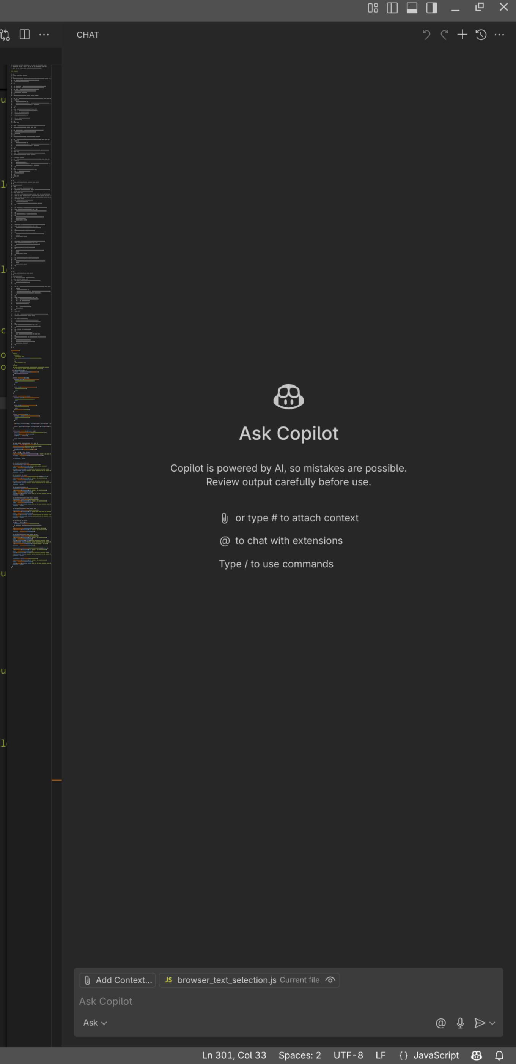This screenshot has width=516, height=1064.
Task: Toggle current file context eye icon
Action: pos(330,980)
